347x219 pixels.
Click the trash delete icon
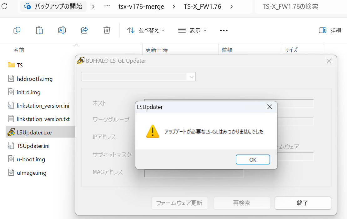(x=107, y=30)
